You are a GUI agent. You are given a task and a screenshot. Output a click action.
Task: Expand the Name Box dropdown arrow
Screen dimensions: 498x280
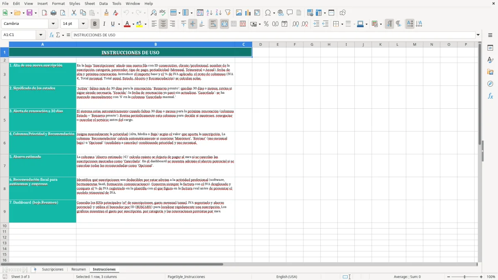tap(41, 35)
